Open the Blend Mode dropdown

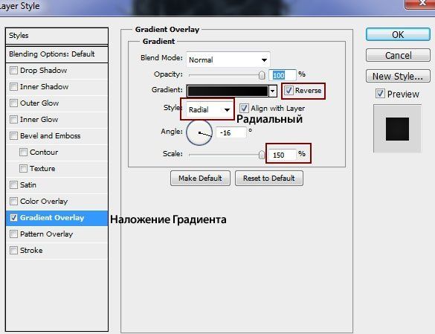click(x=228, y=60)
